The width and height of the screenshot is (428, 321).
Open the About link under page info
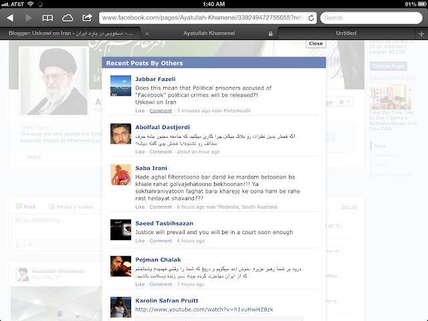click(x=34, y=156)
